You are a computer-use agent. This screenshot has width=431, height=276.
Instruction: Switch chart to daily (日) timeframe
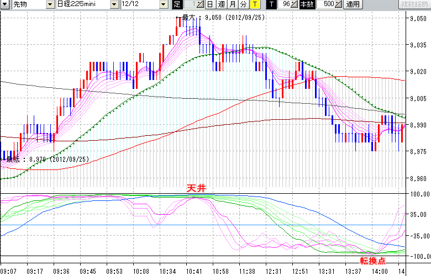tap(210, 4)
